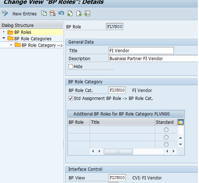Click the Title column header in table

pyautogui.click(x=122, y=122)
